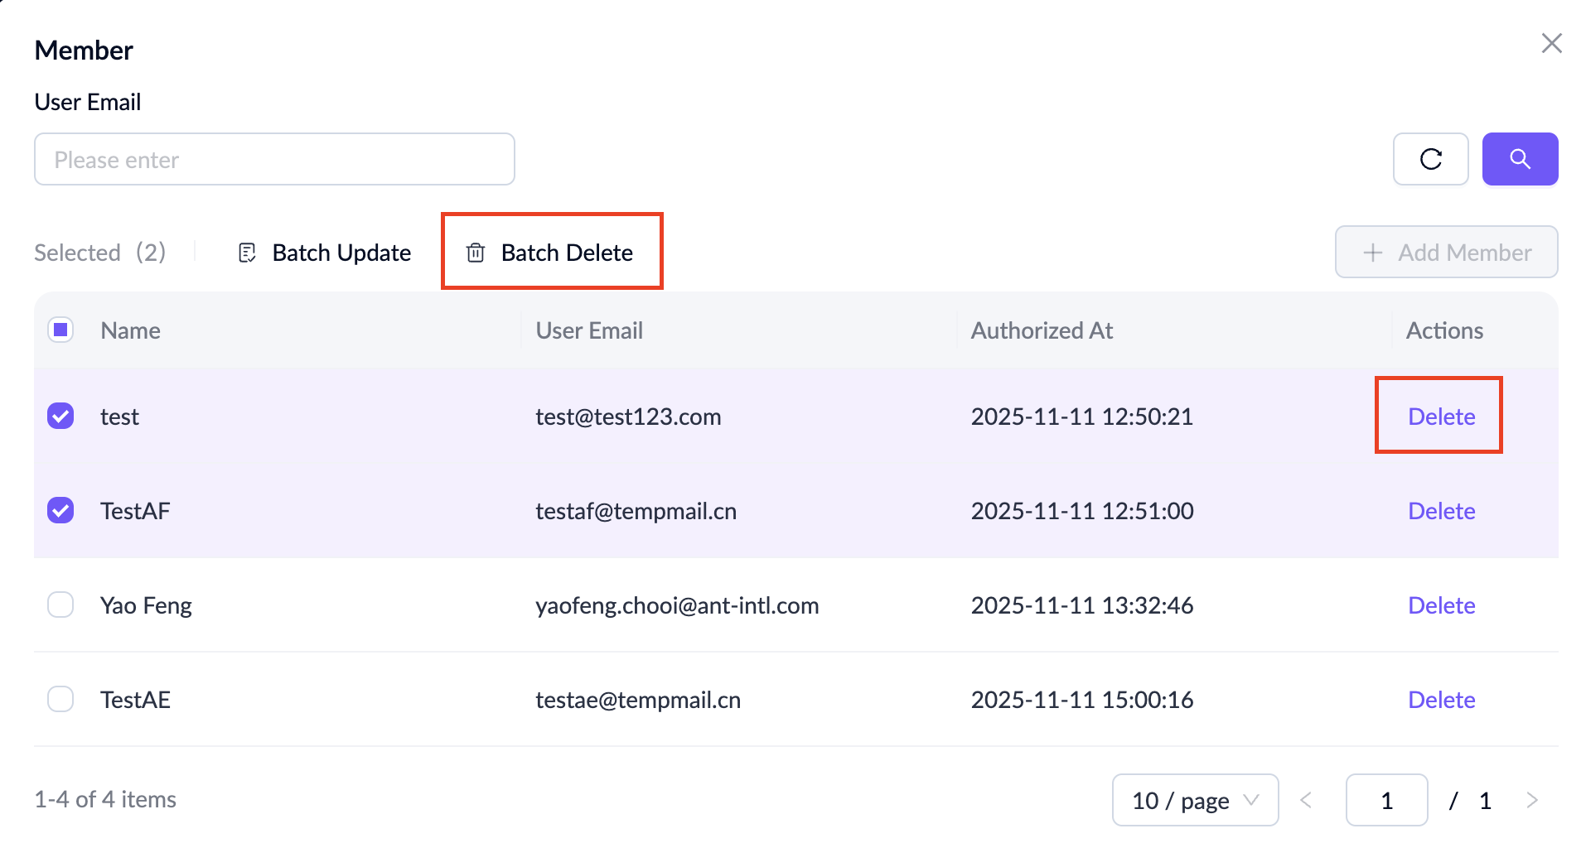This screenshot has width=1586, height=843.
Task: Click the purple search magnifier button
Action: [1520, 159]
